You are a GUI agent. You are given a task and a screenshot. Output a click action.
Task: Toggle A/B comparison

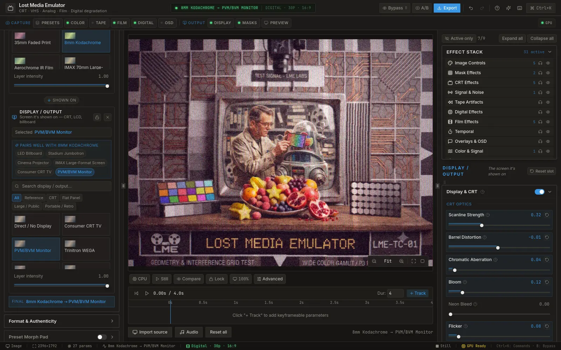(422, 8)
